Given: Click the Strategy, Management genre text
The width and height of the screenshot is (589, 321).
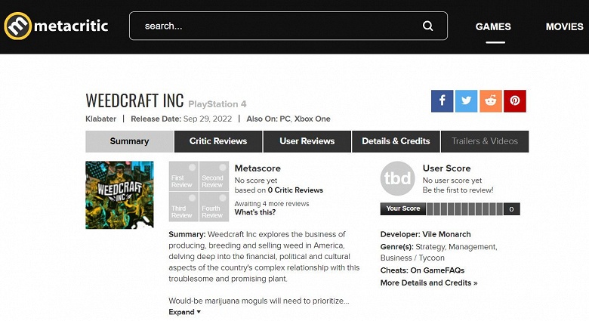Looking at the screenshot, I should click(456, 246).
